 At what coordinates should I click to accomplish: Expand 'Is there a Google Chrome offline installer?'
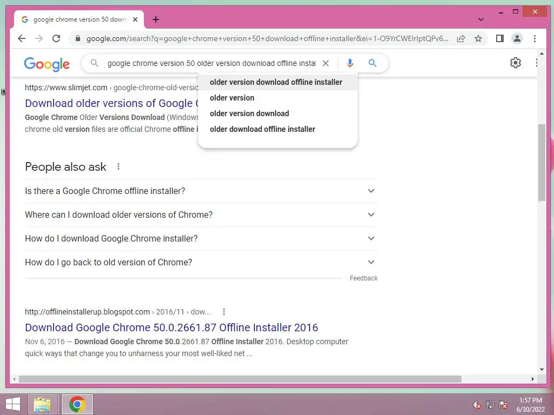pyautogui.click(x=201, y=191)
